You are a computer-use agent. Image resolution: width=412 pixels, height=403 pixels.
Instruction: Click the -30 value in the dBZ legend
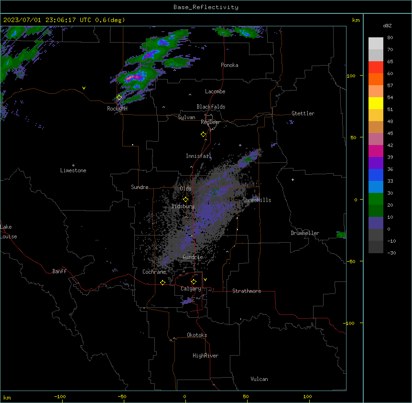click(x=391, y=253)
